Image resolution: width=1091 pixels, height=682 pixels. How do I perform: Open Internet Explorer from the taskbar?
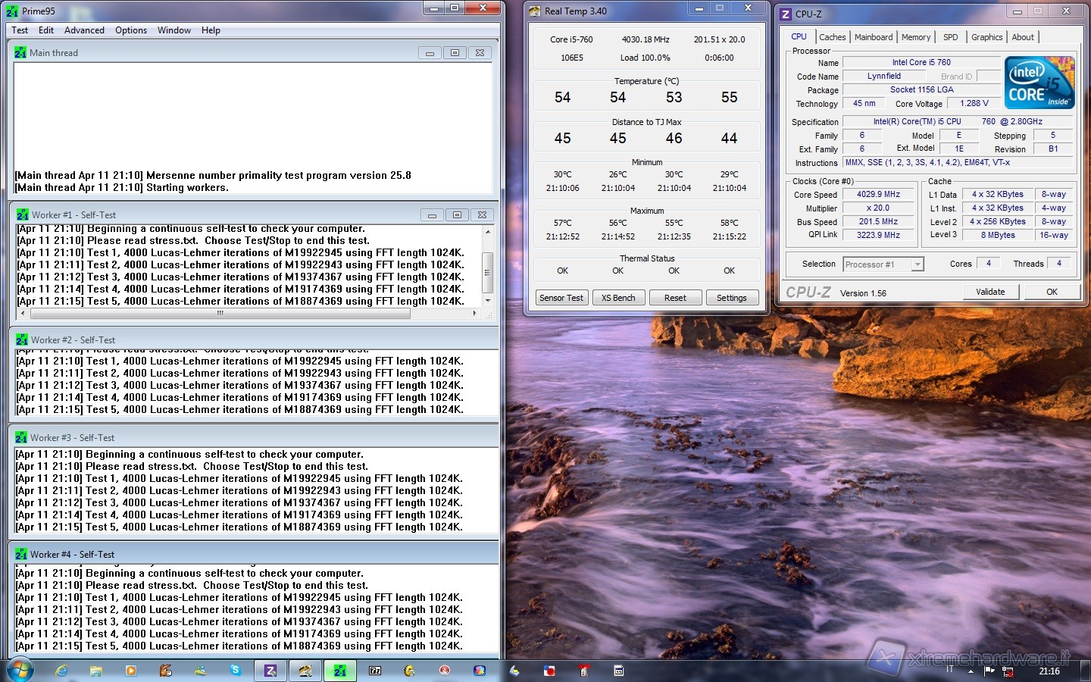[61, 671]
